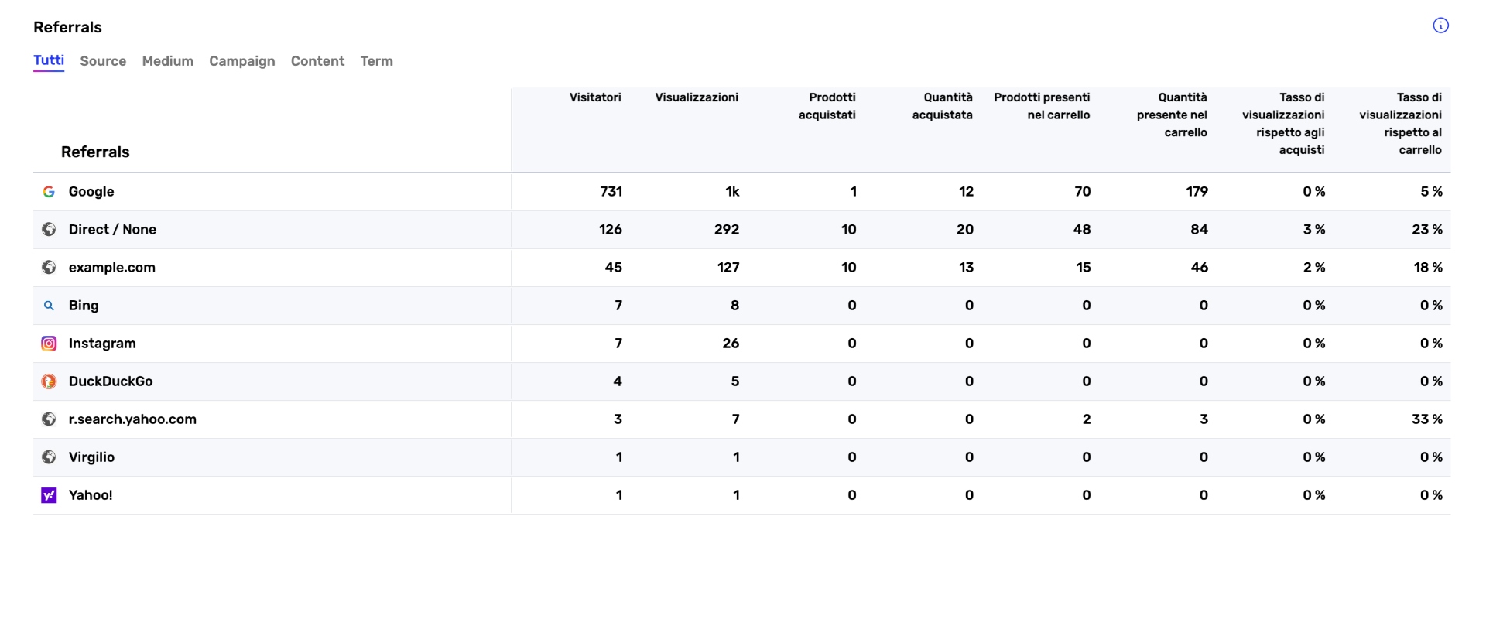Image resolution: width=1486 pixels, height=619 pixels.
Task: Click the Yahoo! logo icon
Action: [x=49, y=494]
